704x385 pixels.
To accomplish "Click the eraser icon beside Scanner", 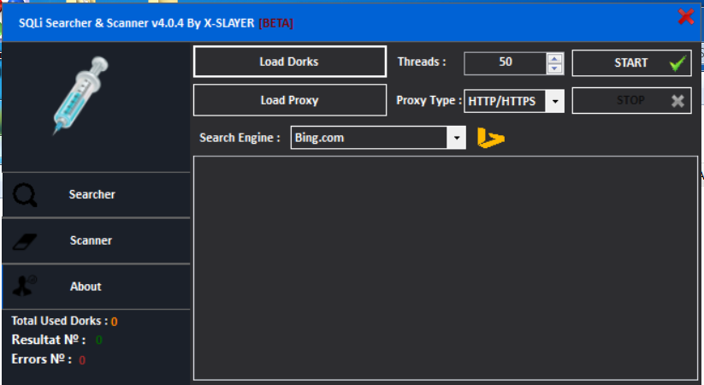I will click(26, 241).
